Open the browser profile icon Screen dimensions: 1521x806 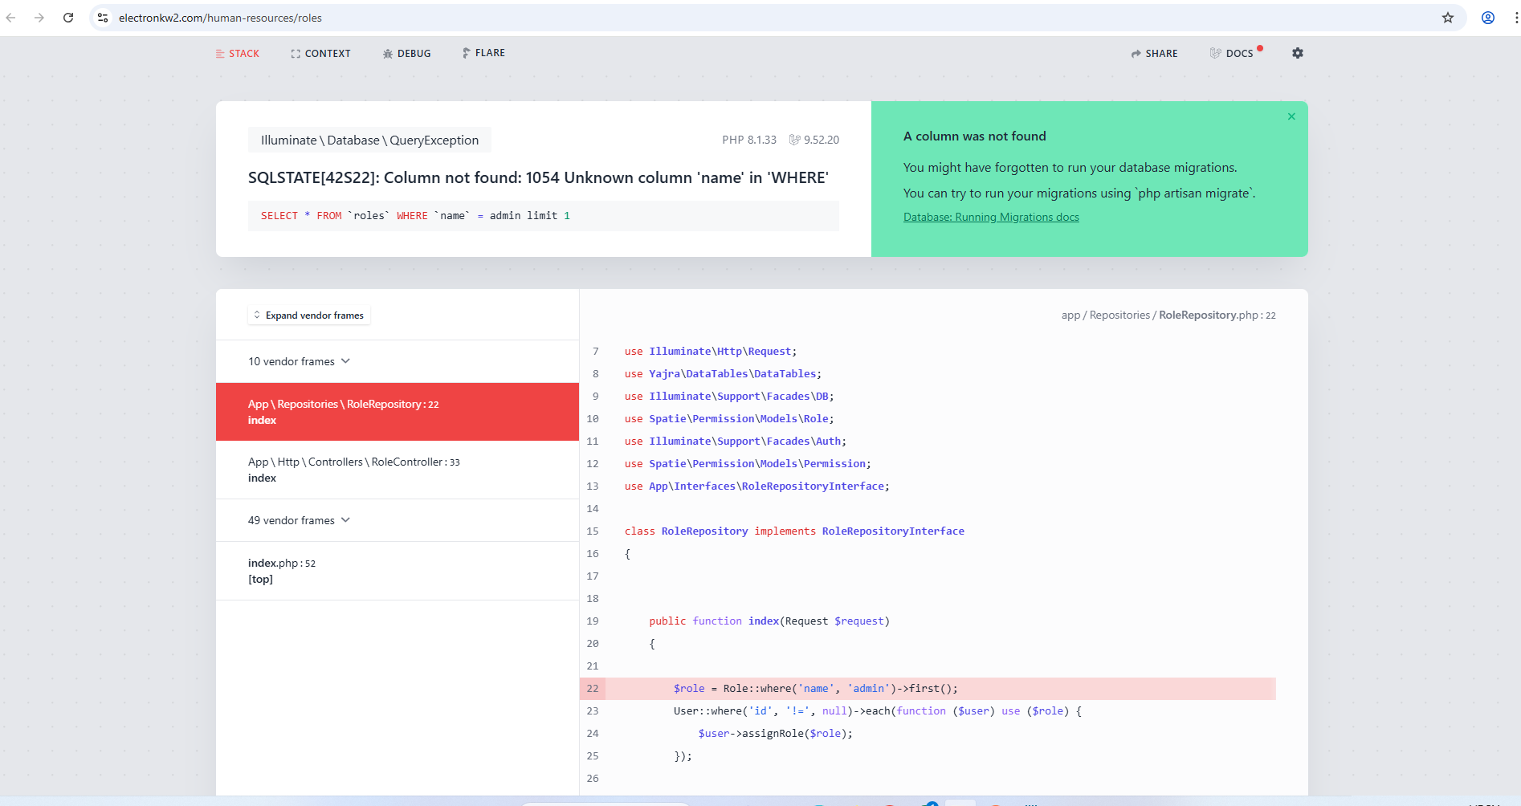(1487, 18)
